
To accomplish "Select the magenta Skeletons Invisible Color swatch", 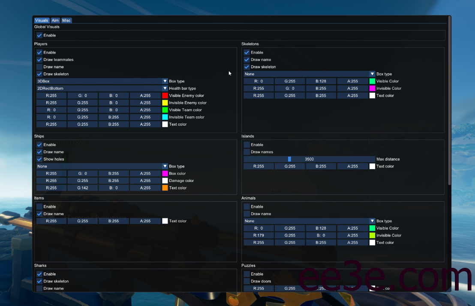I will (x=372, y=88).
